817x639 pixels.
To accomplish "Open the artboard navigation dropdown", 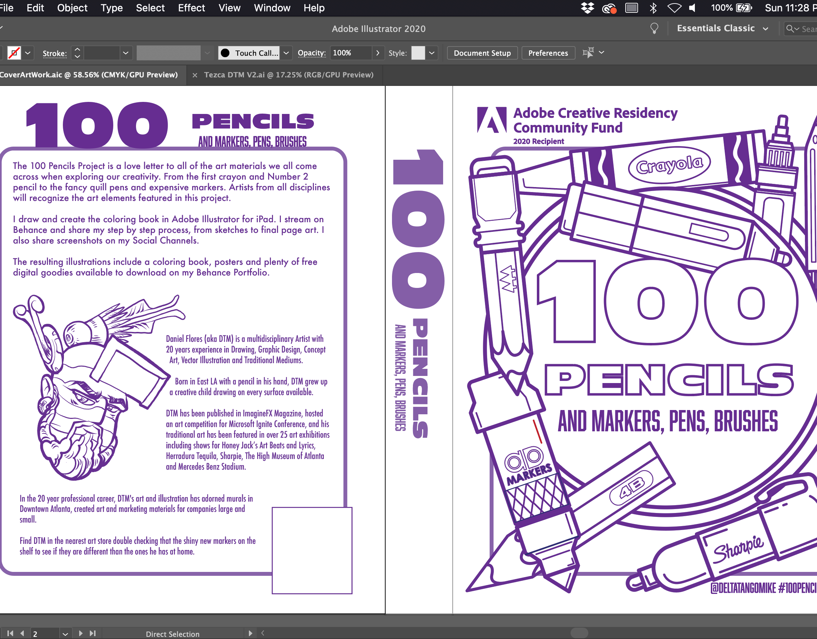I will coord(65,634).
